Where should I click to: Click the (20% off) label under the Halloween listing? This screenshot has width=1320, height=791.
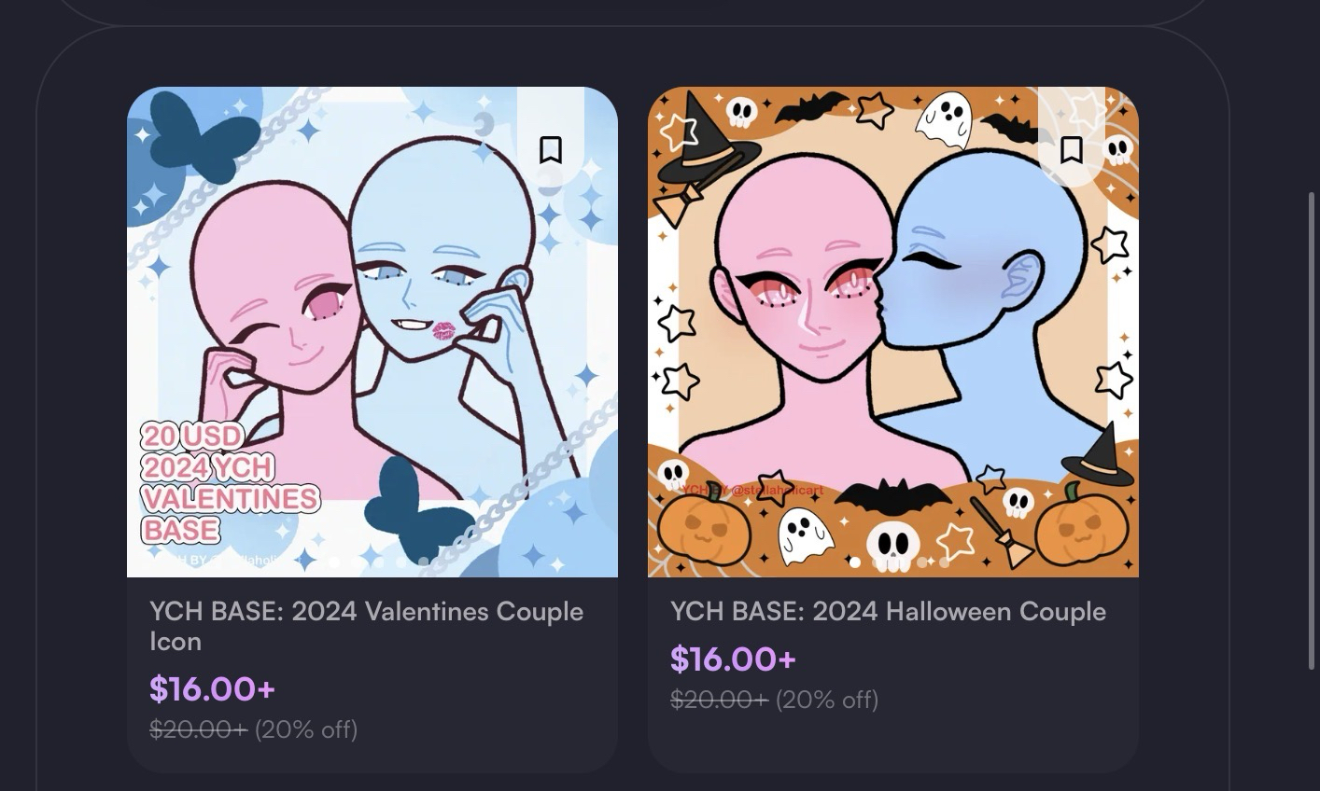tap(827, 699)
